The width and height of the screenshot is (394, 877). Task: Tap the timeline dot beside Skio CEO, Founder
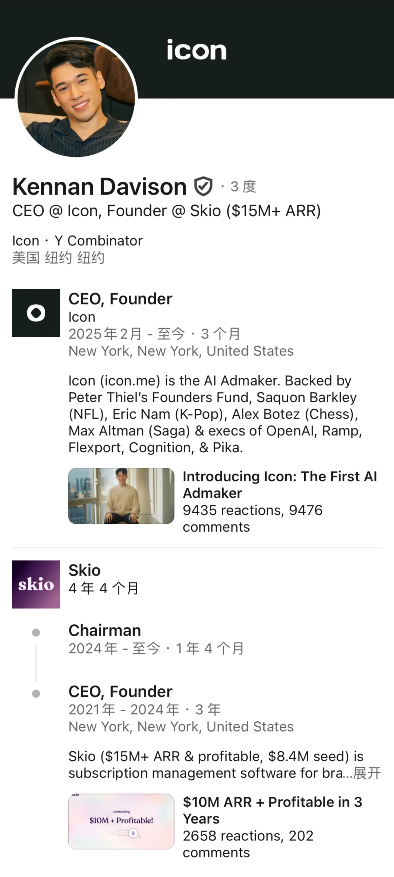(36, 694)
